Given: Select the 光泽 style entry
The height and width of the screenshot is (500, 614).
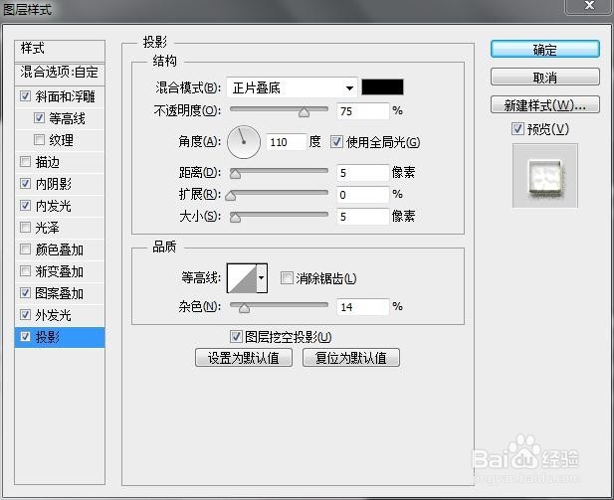Looking at the screenshot, I should (x=48, y=228).
